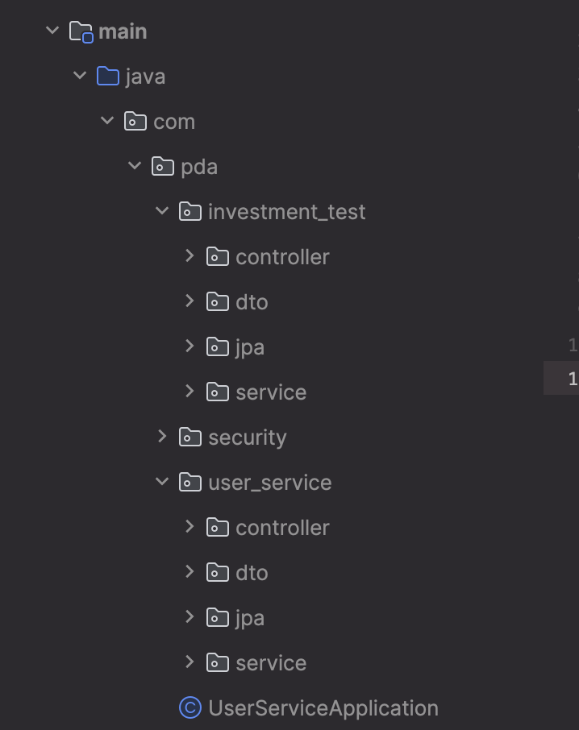
Task: Click the package icon next to security
Action: 190,437
